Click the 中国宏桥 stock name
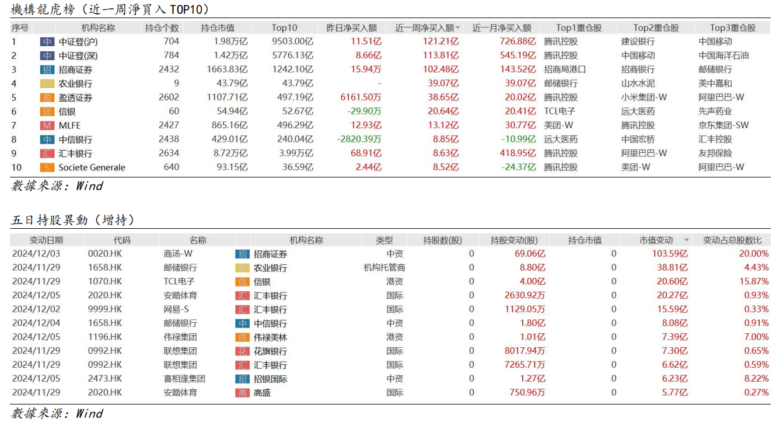 pyautogui.click(x=638, y=139)
